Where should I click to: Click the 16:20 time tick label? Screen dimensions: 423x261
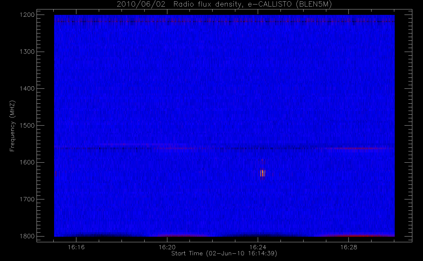[167, 247]
